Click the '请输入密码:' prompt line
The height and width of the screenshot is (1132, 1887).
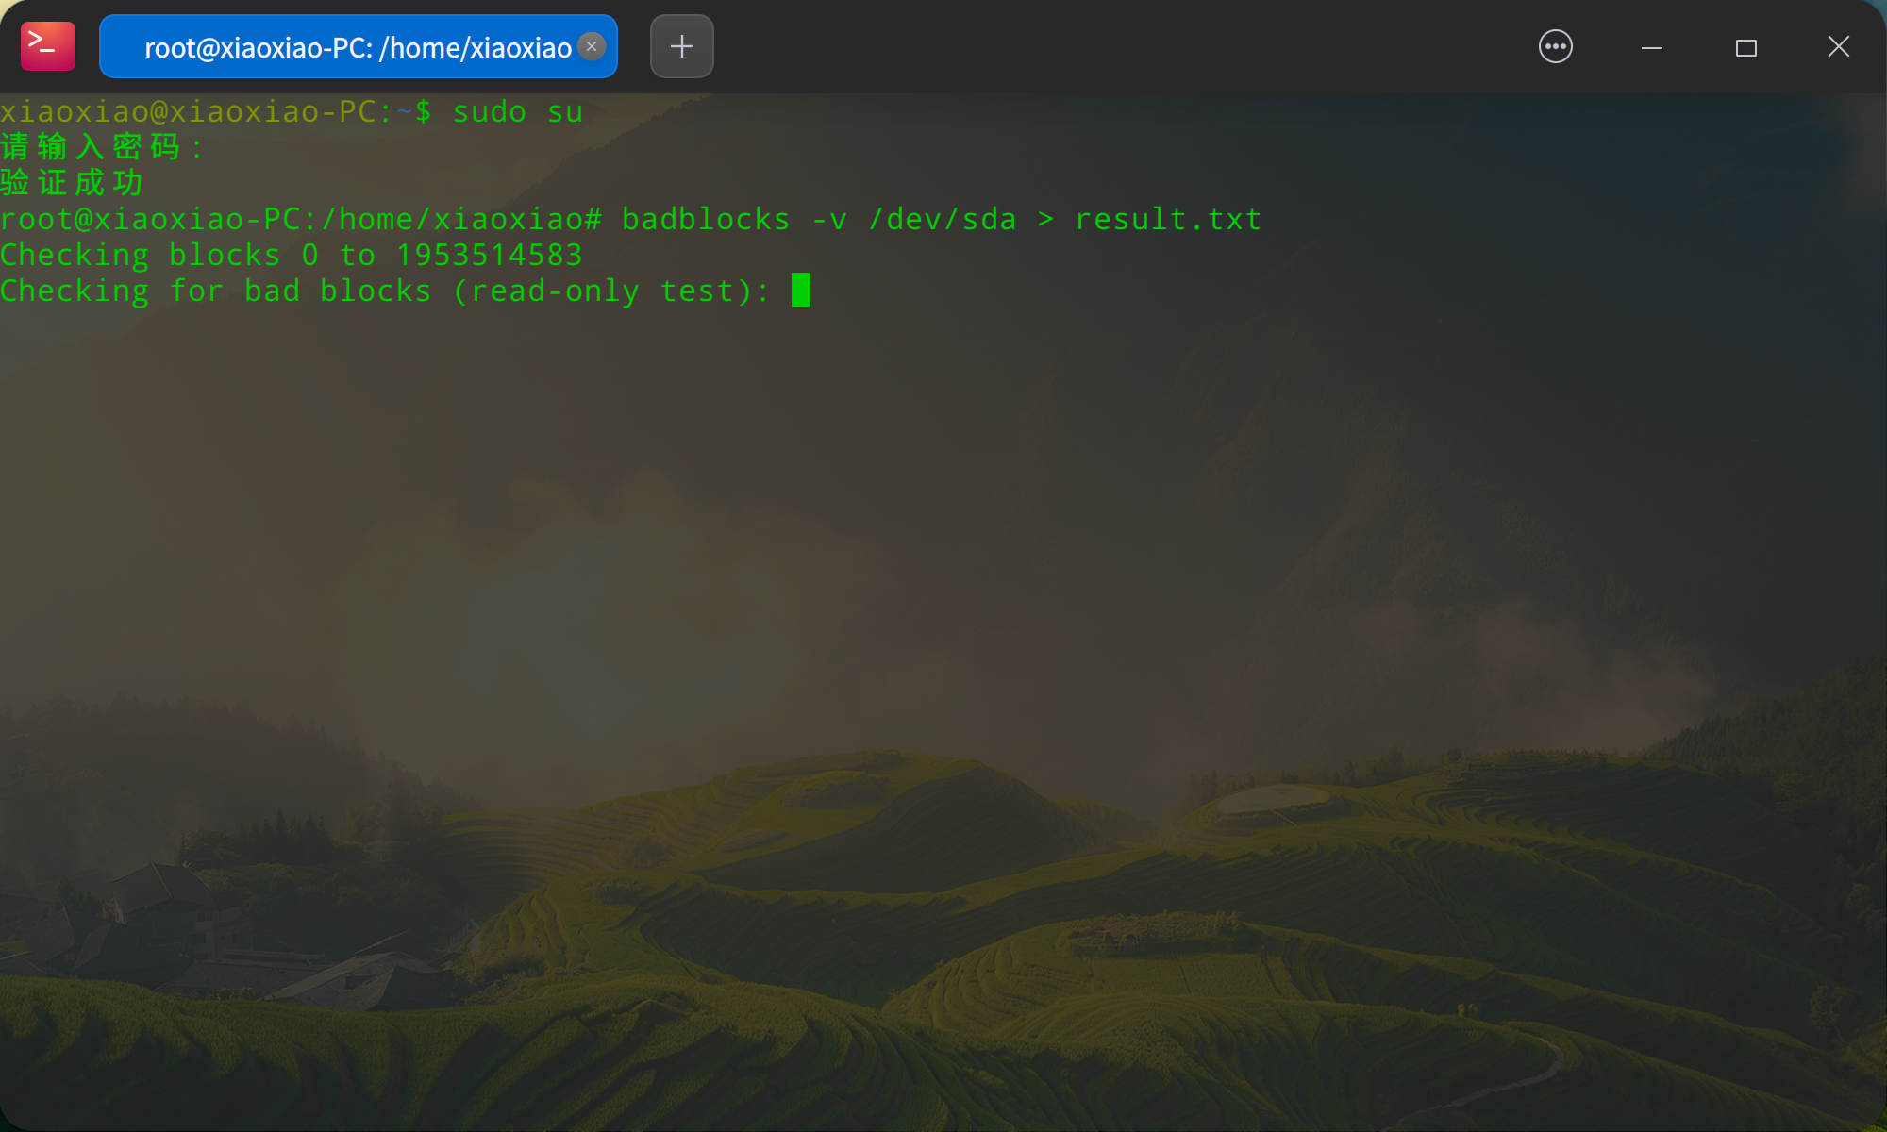click(x=100, y=148)
